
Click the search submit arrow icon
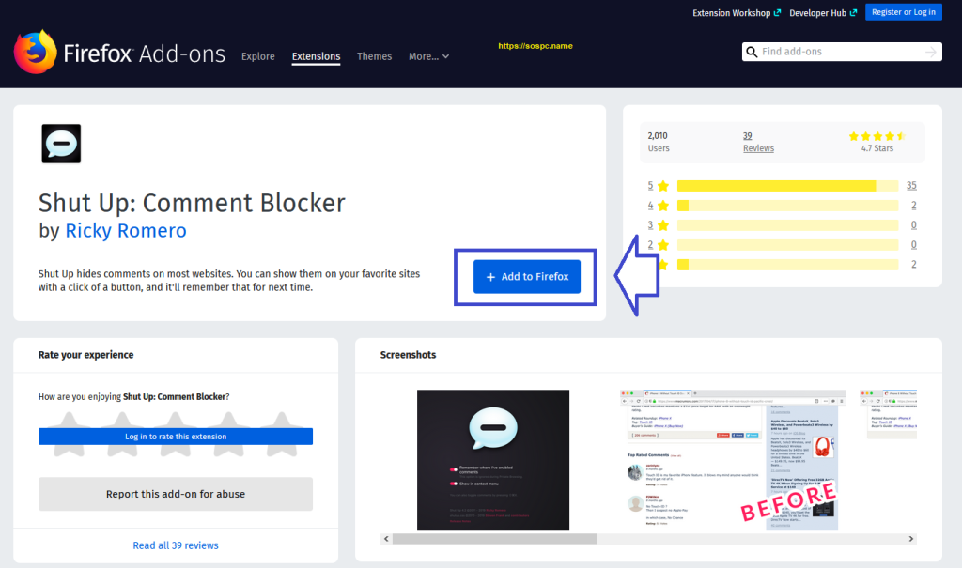point(931,53)
